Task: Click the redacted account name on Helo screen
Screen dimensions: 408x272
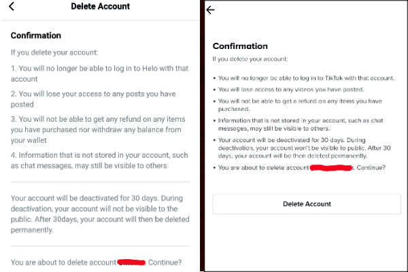Action: [131, 262]
